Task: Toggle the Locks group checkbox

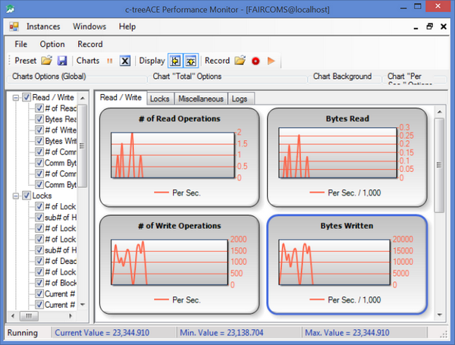Action: click(27, 196)
